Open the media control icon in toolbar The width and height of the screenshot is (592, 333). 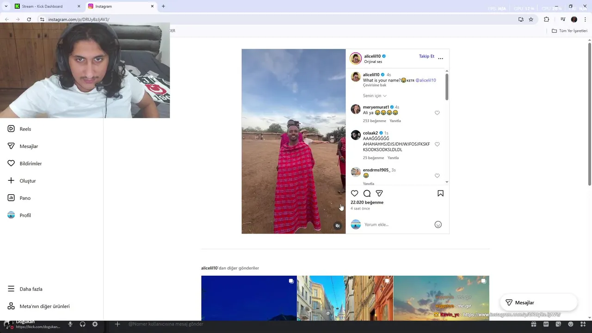click(563, 19)
